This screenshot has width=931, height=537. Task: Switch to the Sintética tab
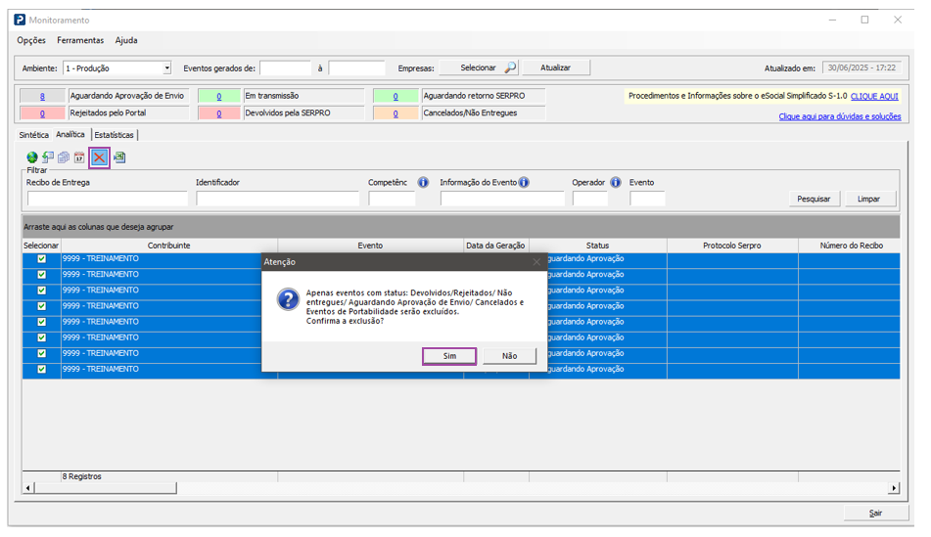[34, 135]
